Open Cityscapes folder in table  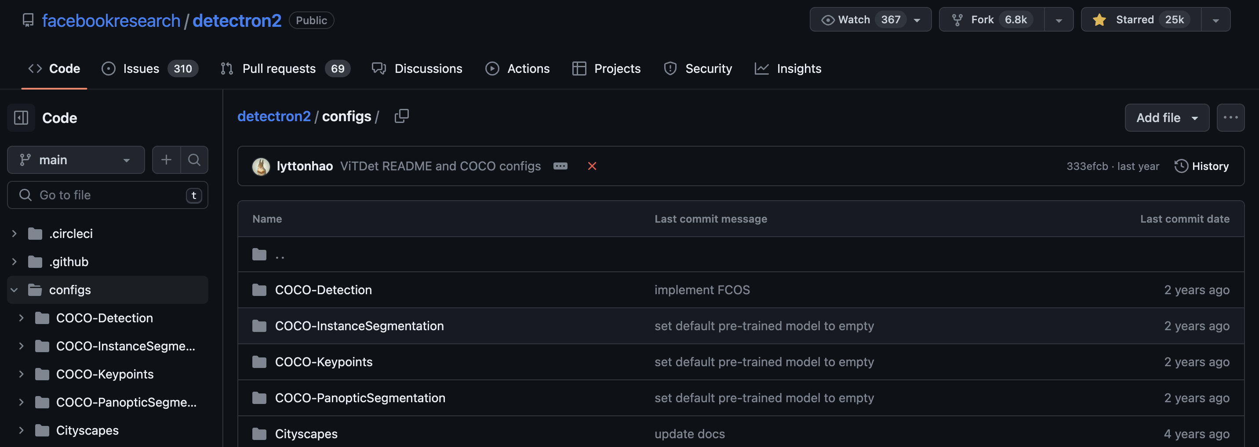click(x=306, y=433)
